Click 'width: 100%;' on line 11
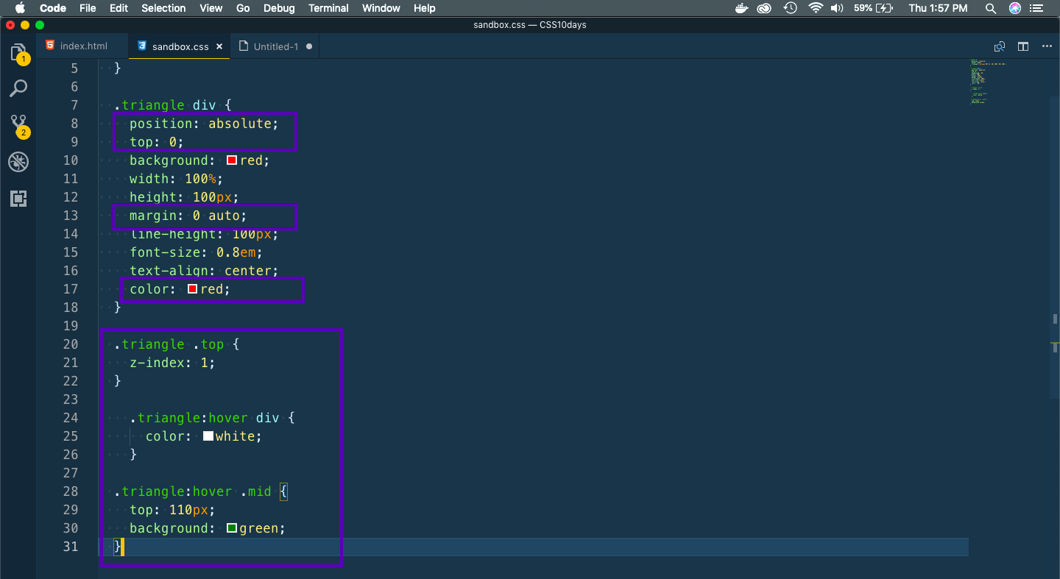The width and height of the screenshot is (1060, 579). [177, 179]
